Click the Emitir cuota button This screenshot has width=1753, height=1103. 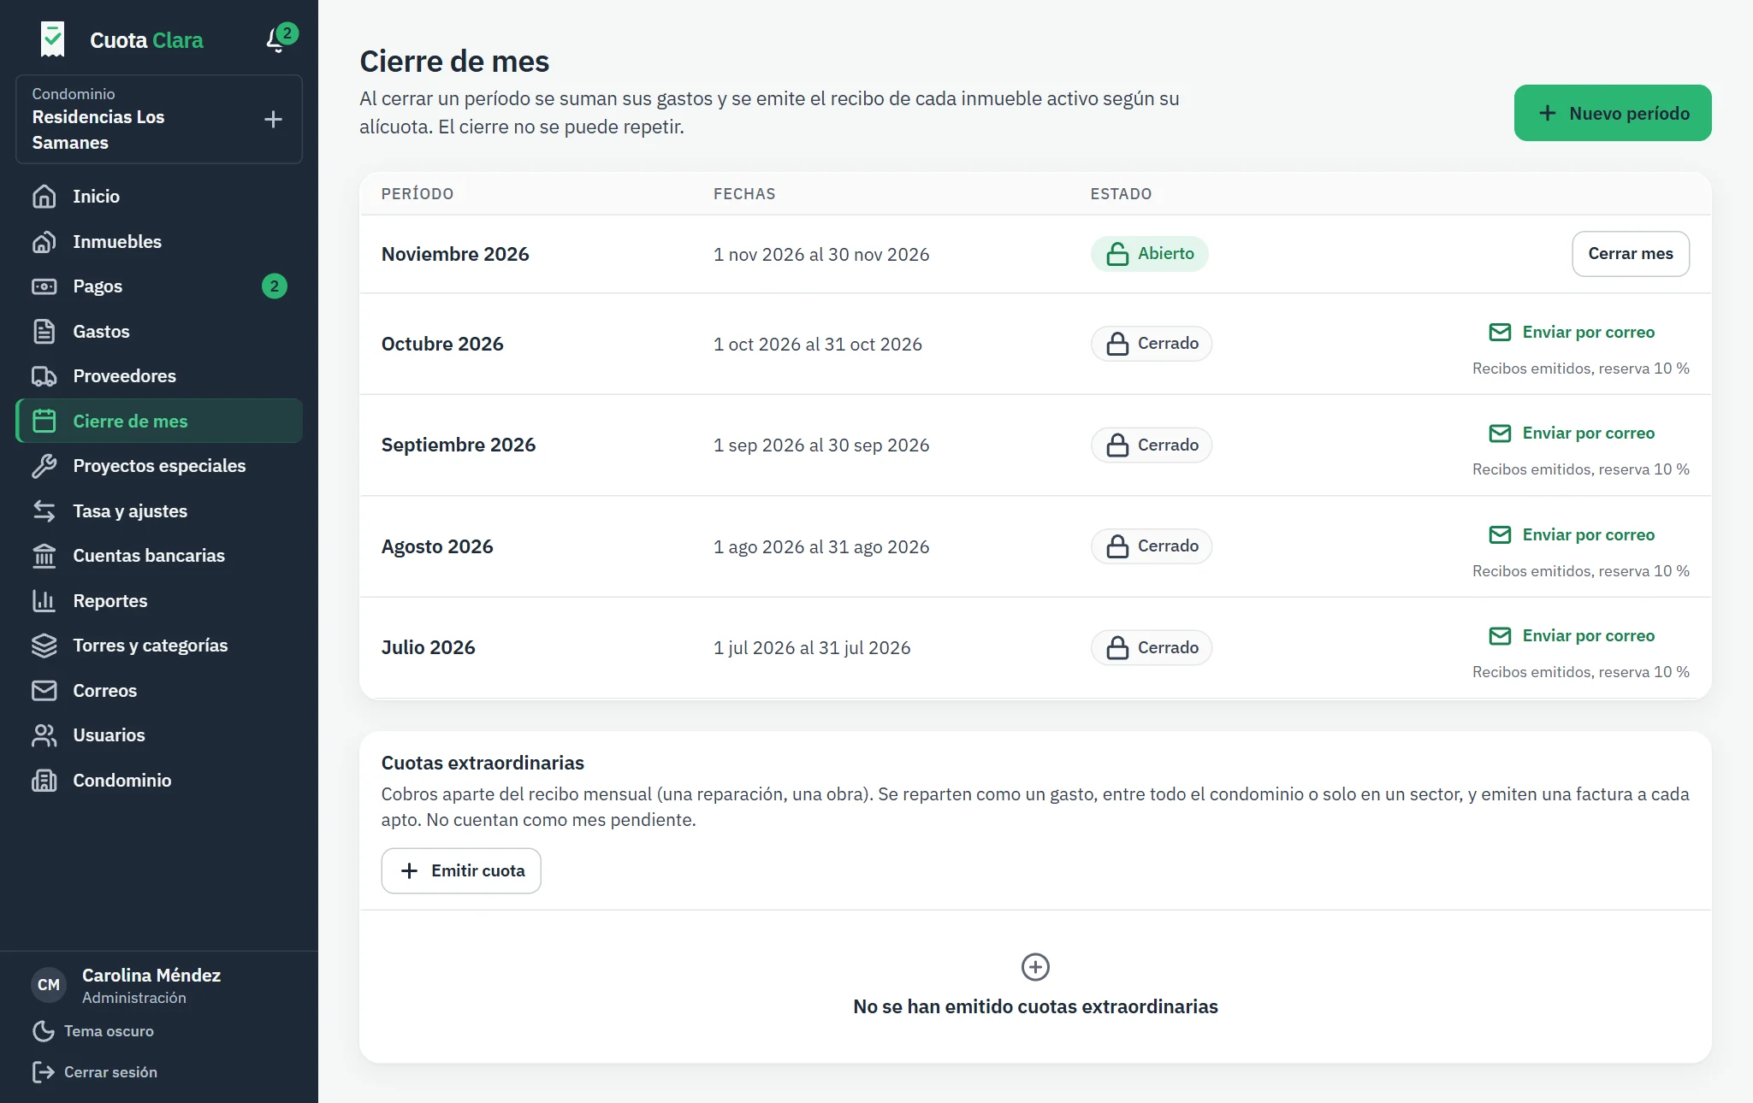461,870
